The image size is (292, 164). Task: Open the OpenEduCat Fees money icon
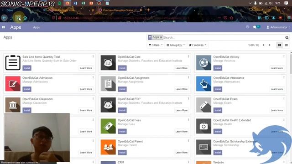(108, 126)
